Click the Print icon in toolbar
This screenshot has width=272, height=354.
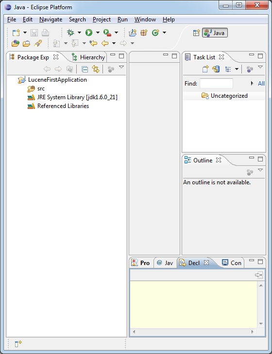click(45, 33)
